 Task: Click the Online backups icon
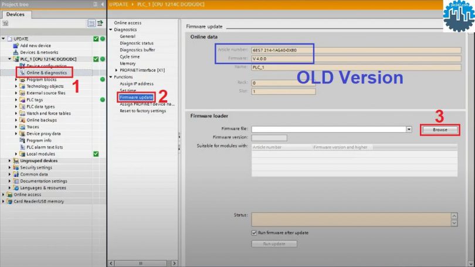22,120
